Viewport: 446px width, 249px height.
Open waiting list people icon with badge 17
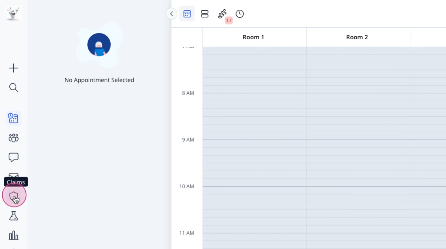coord(223,14)
